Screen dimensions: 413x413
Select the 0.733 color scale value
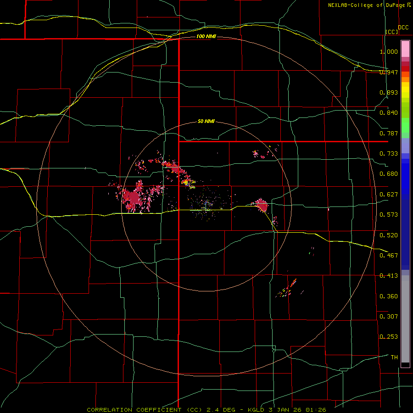(389, 154)
